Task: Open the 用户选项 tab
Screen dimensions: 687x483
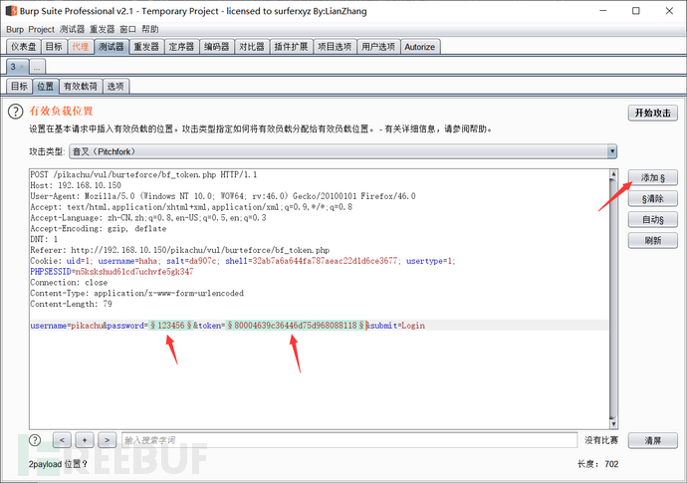Action: (378, 47)
